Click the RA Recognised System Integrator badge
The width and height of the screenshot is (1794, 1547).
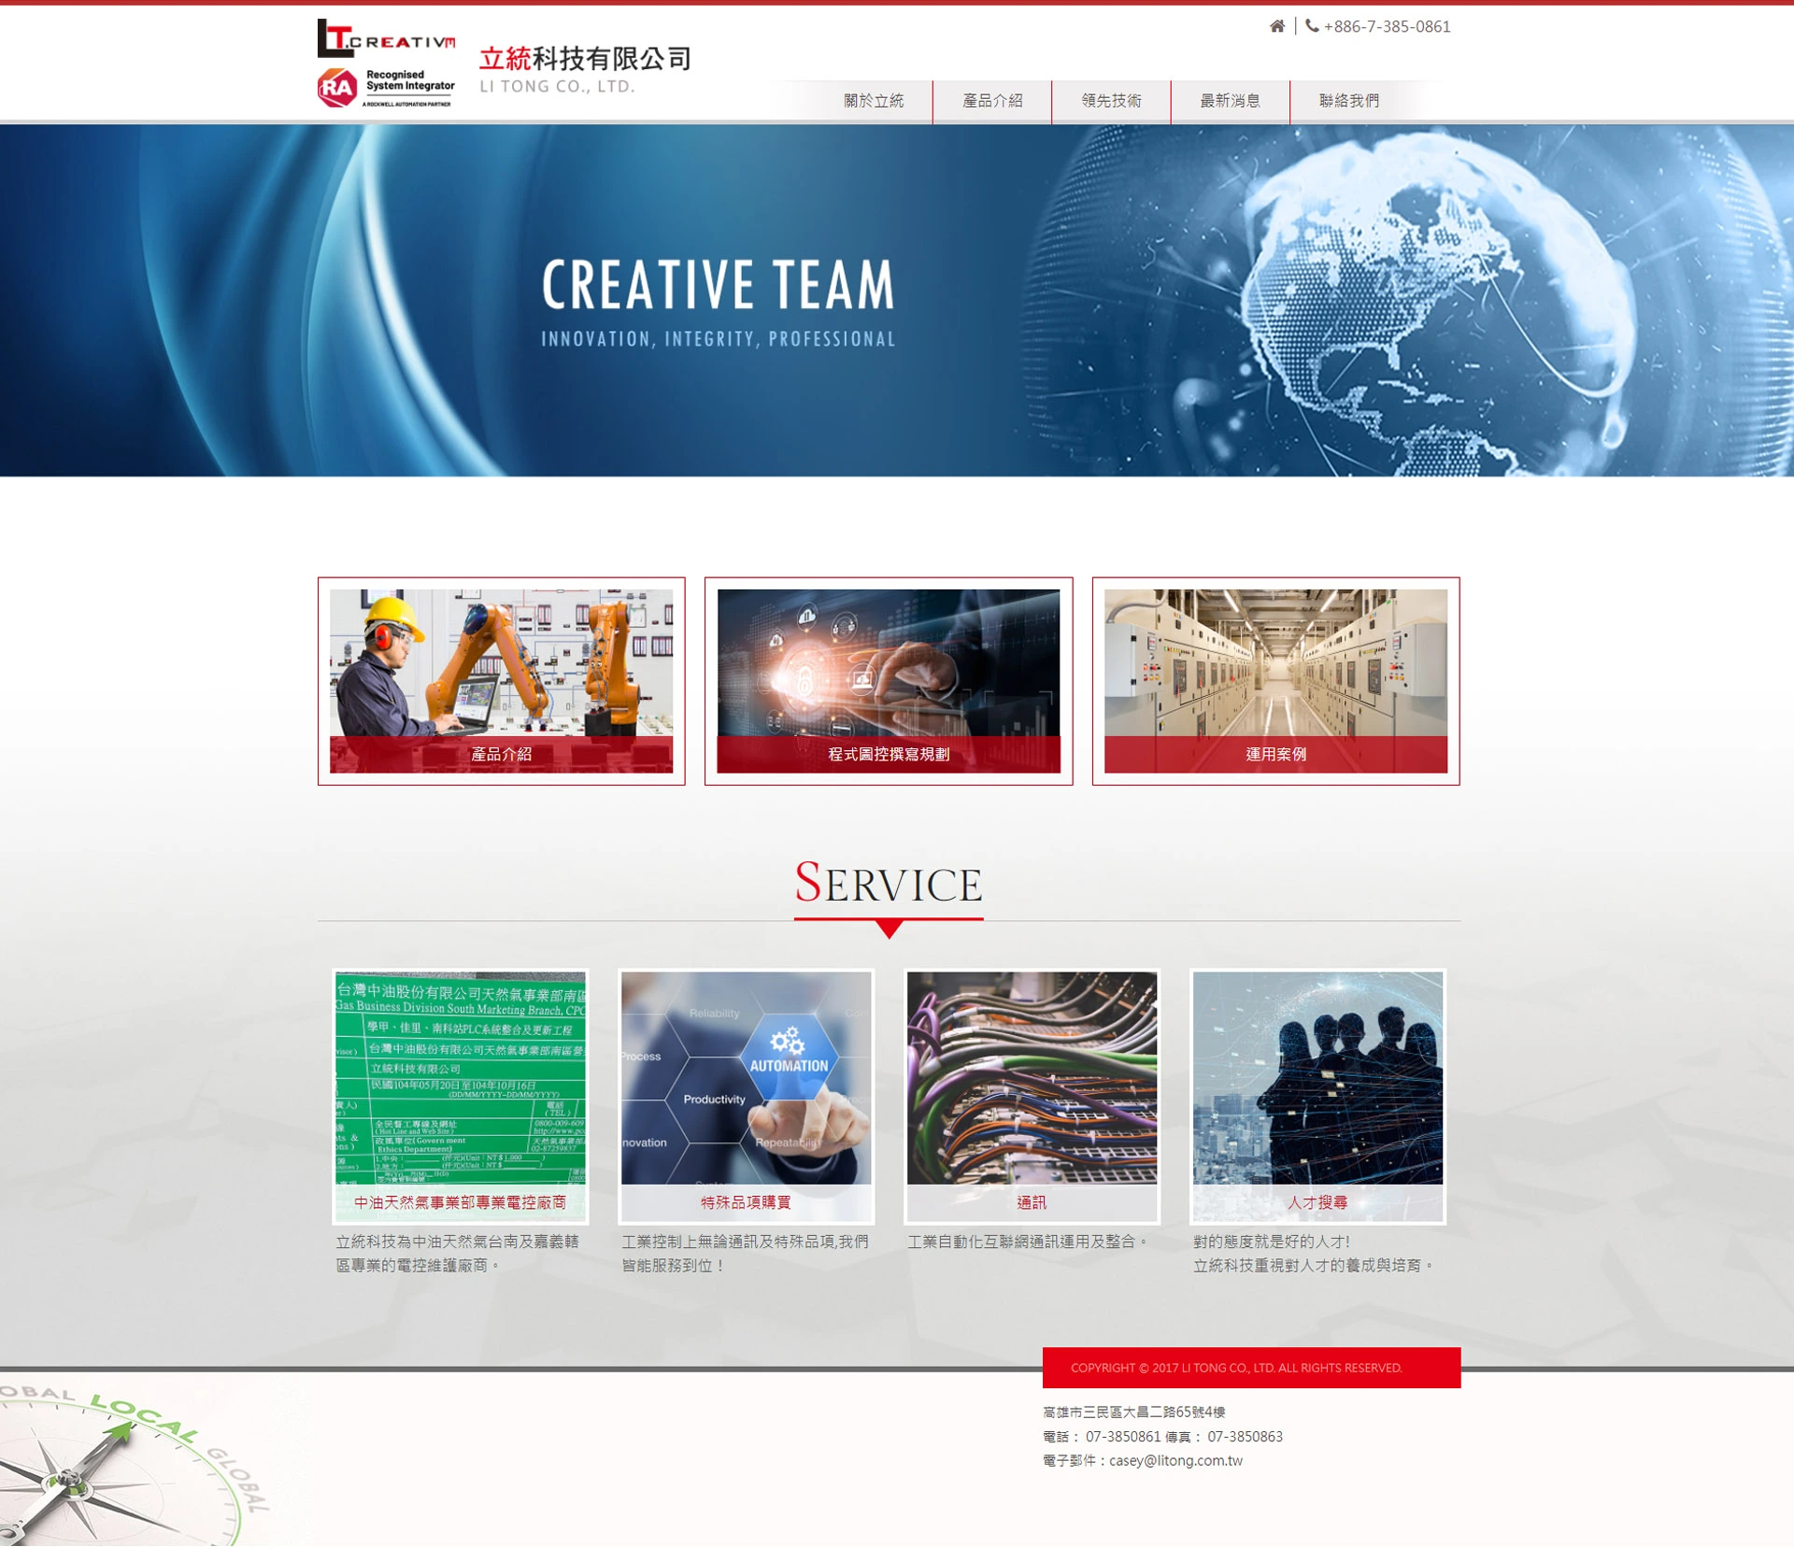coord(386,88)
